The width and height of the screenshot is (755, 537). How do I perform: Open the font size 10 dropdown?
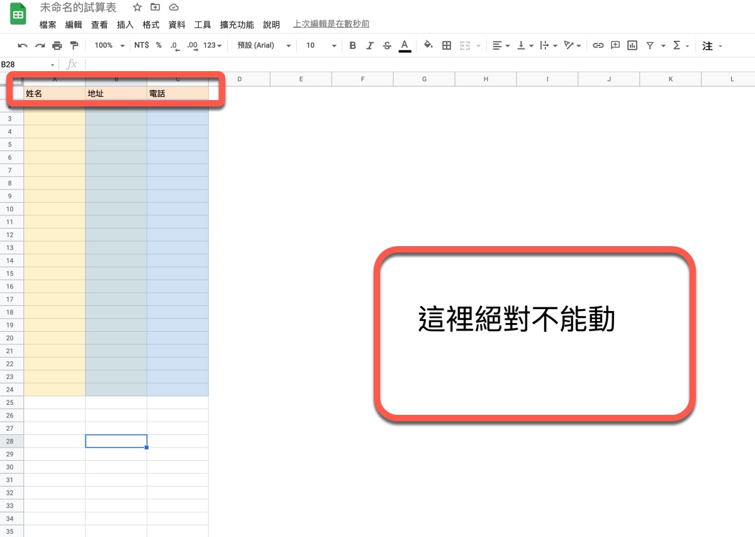click(x=321, y=45)
